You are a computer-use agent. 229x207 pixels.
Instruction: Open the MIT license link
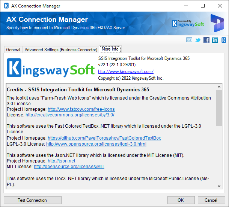tap(69, 166)
